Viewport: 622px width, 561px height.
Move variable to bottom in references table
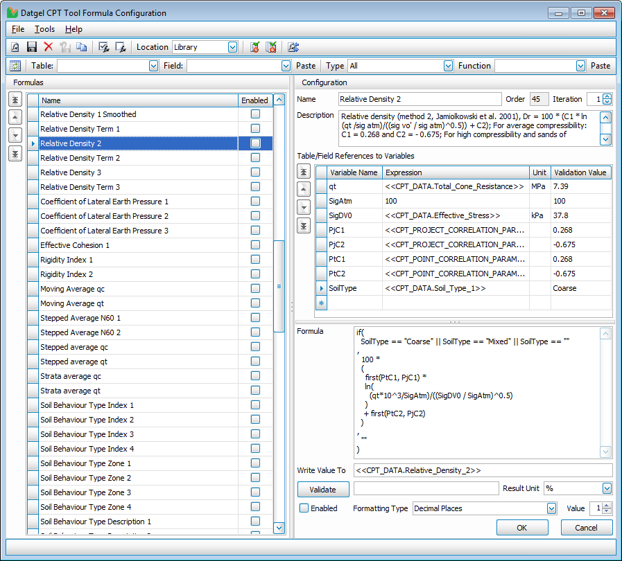[302, 225]
